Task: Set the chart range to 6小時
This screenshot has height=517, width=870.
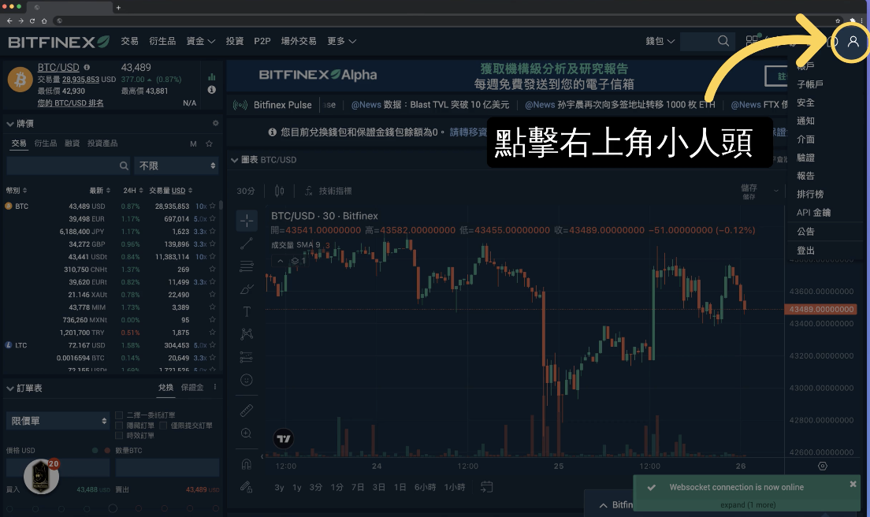Action: point(425,487)
